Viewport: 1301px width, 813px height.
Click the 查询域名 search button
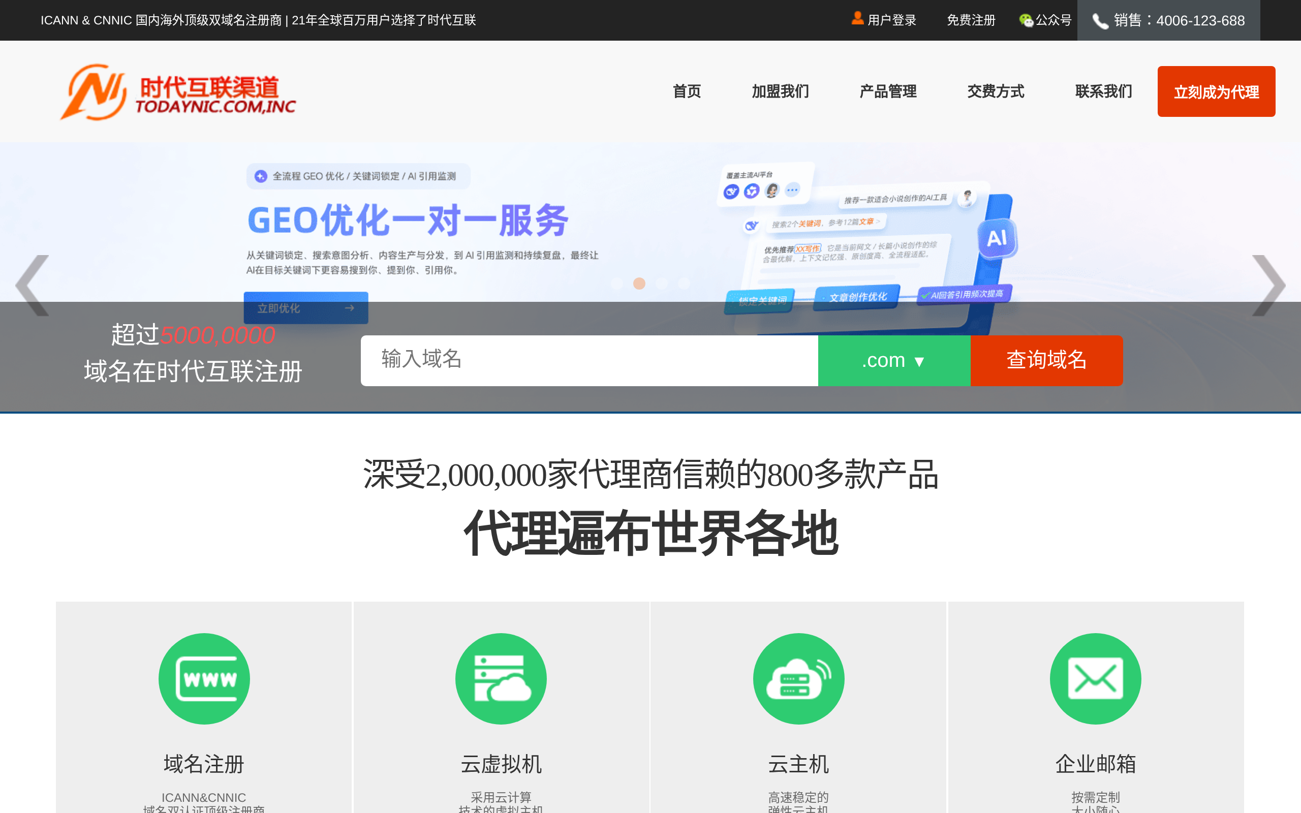1046,360
